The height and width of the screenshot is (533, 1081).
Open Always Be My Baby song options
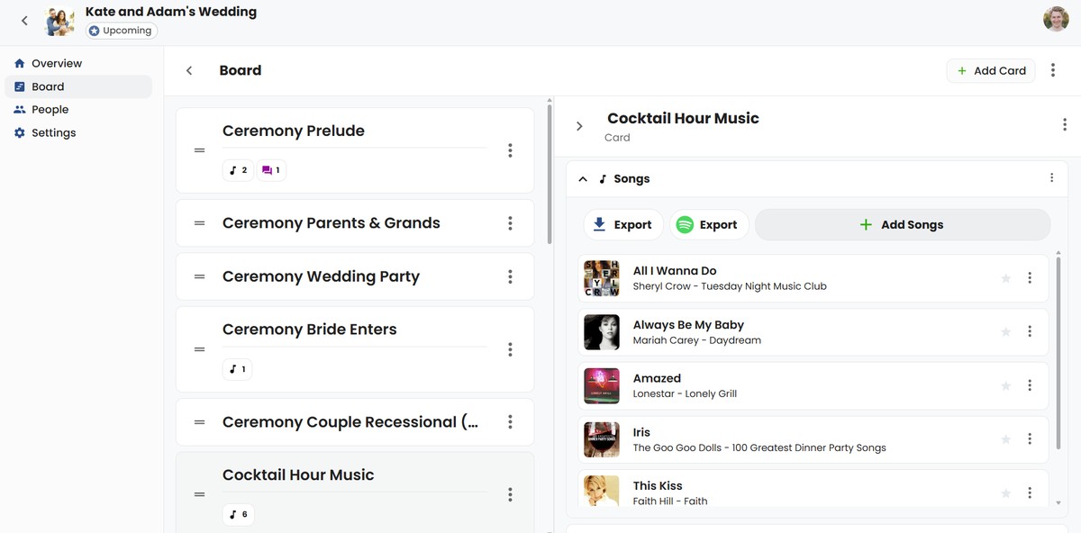click(1030, 332)
